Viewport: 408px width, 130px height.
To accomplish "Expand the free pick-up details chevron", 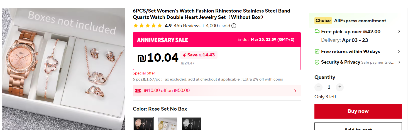I will point(399,31).
